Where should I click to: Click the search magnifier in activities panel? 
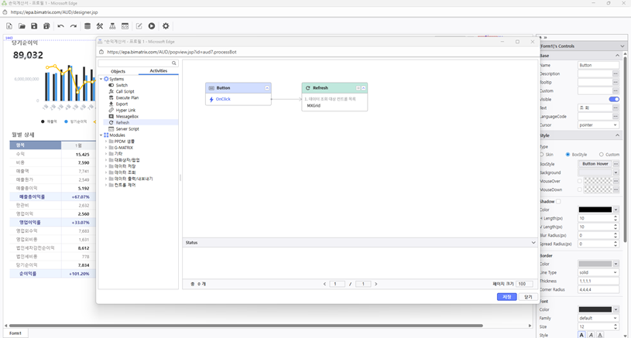point(174,63)
